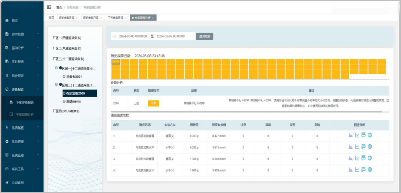Select the first orange history fault block
Image resolution: width=401 pixels, height=193 pixels.
[x=116, y=62]
